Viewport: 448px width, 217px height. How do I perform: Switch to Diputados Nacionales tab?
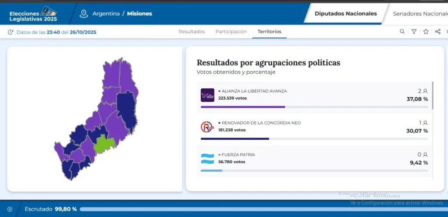346,14
